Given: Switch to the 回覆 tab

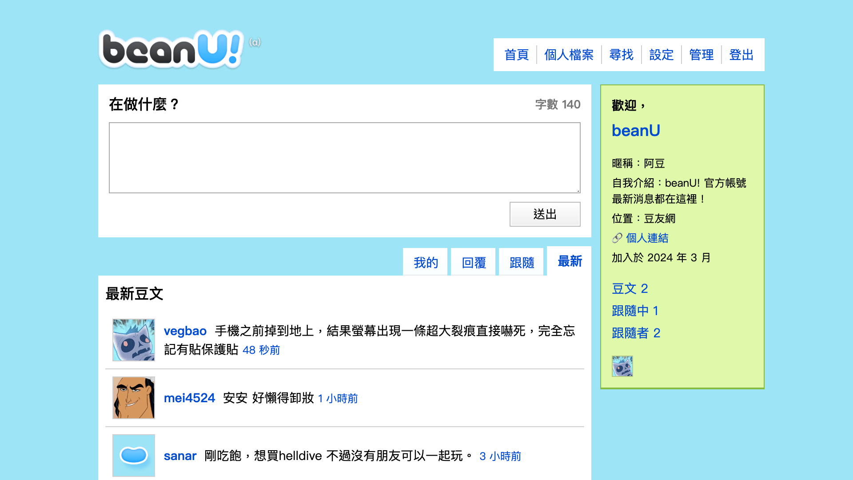Looking at the screenshot, I should [474, 263].
